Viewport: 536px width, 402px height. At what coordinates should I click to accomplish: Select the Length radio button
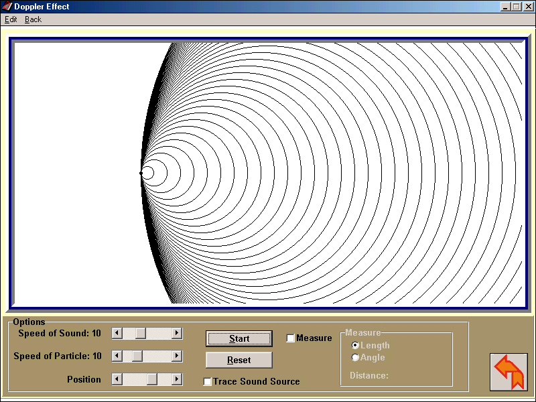(355, 345)
